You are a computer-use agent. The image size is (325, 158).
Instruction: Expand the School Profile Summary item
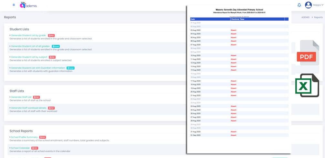click(x=24, y=137)
